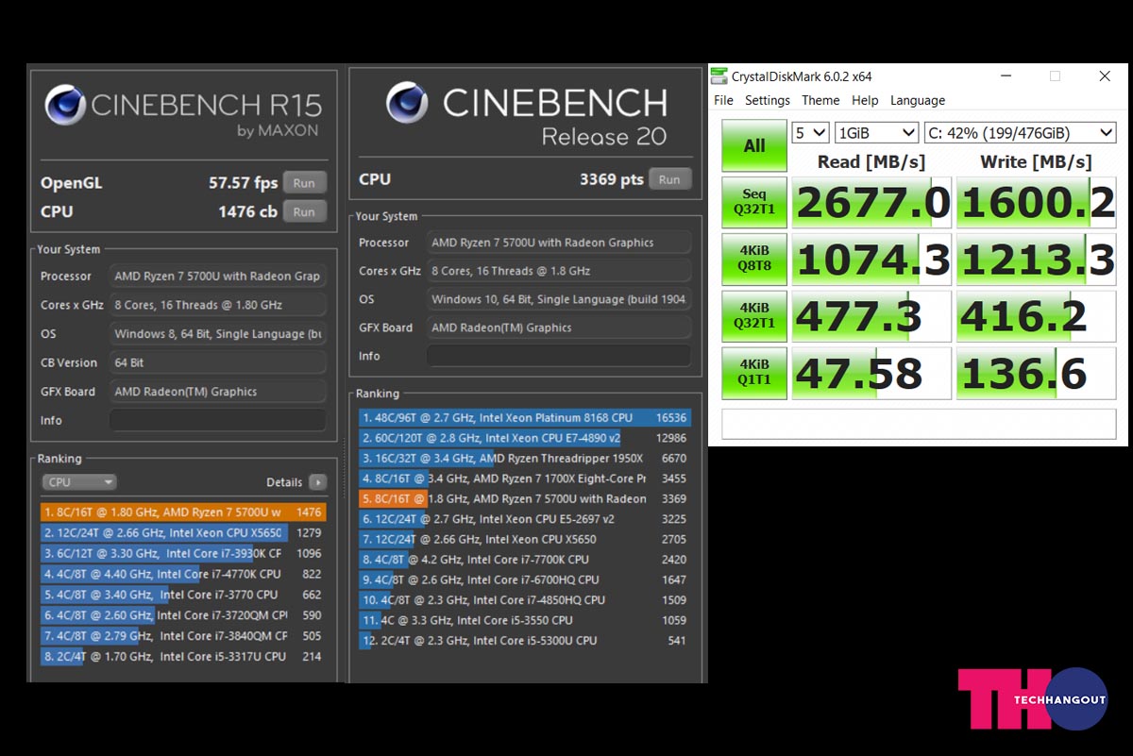Select R20 ranking row Intel Core i7-6700HQ
The height and width of the screenshot is (756, 1133).
tap(524, 580)
